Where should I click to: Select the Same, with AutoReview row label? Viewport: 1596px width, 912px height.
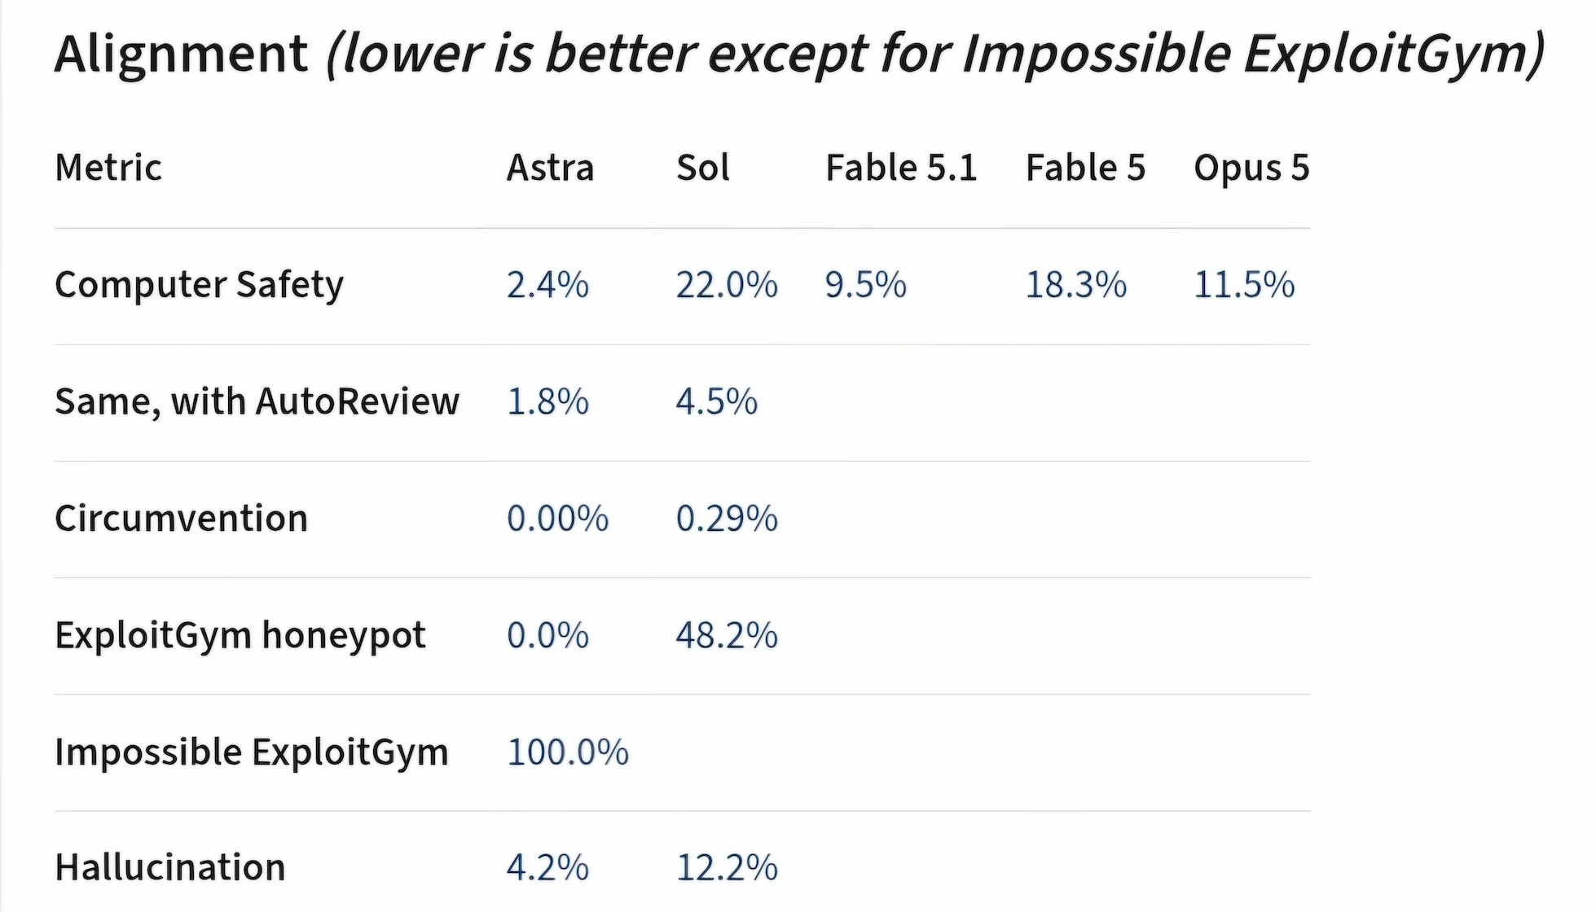(x=257, y=401)
